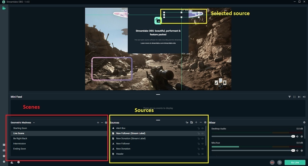Open scene settings gear in Scenes panel
The height and width of the screenshot is (166, 308).
(x=106, y=123)
